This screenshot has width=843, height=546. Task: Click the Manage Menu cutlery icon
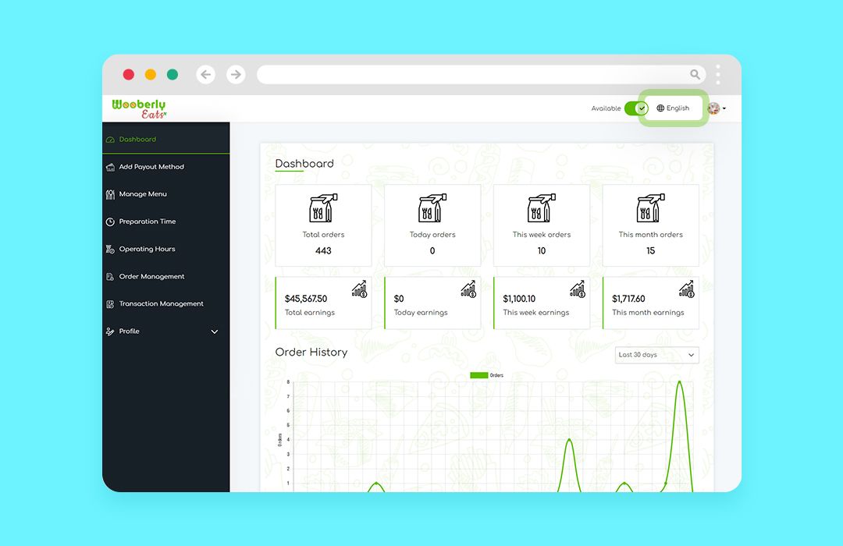tap(110, 194)
